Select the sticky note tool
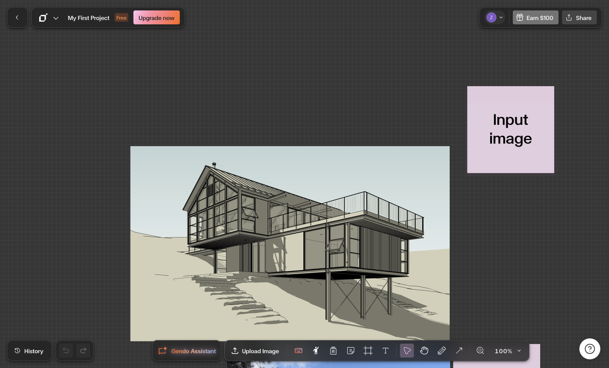Image resolution: width=609 pixels, height=368 pixels. point(351,351)
